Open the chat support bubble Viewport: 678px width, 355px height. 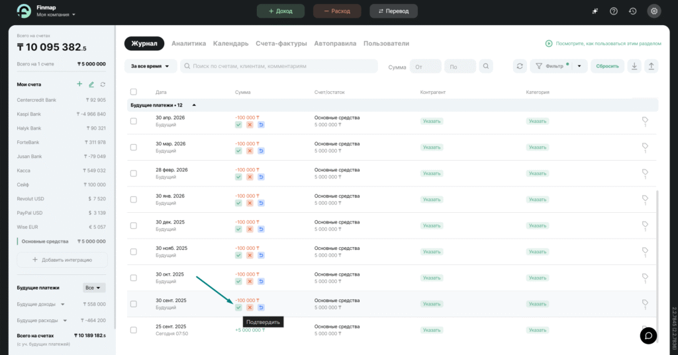(x=648, y=335)
